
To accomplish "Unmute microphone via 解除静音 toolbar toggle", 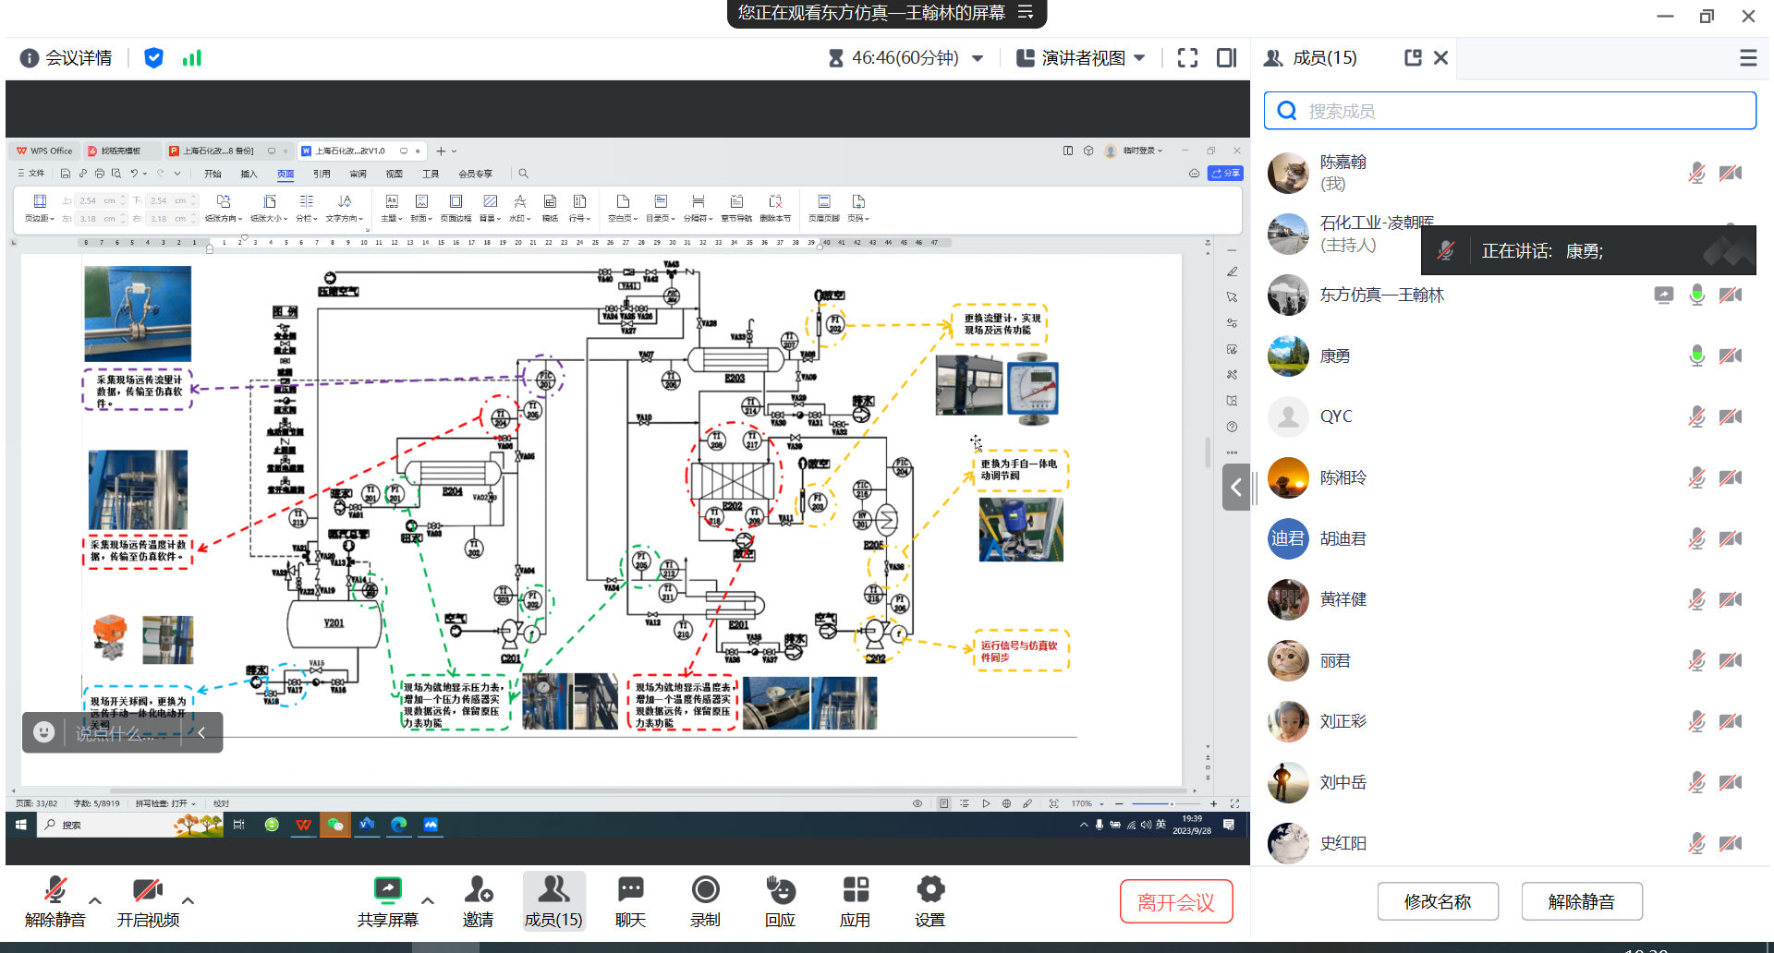I will tap(55, 892).
